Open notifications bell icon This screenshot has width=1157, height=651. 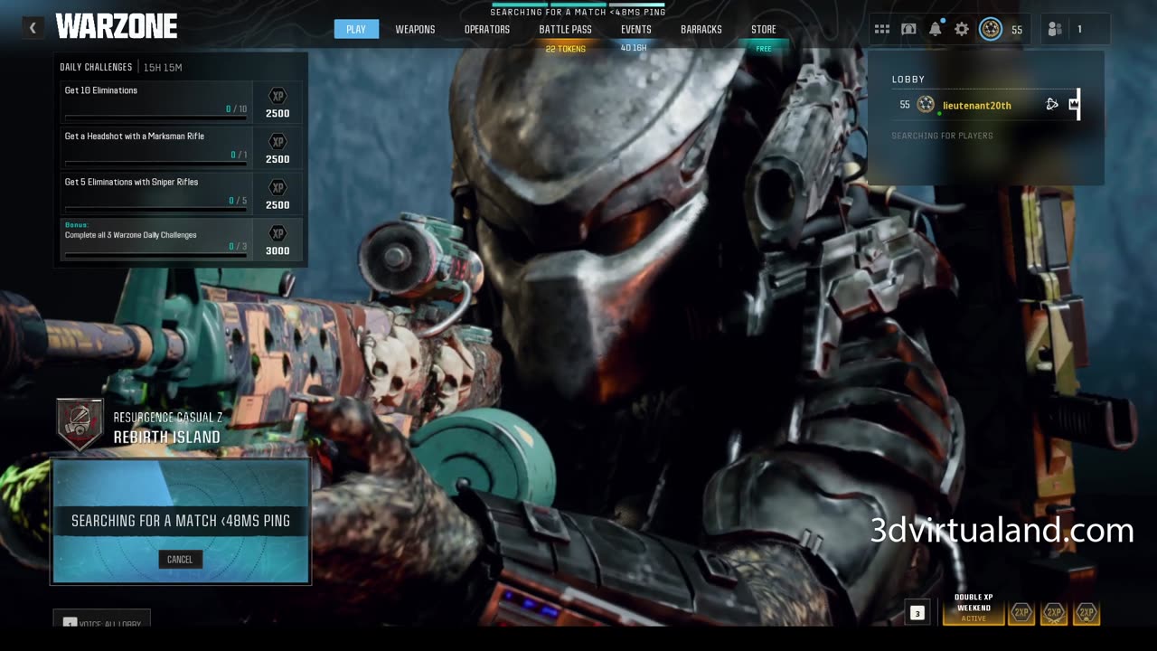(x=936, y=29)
